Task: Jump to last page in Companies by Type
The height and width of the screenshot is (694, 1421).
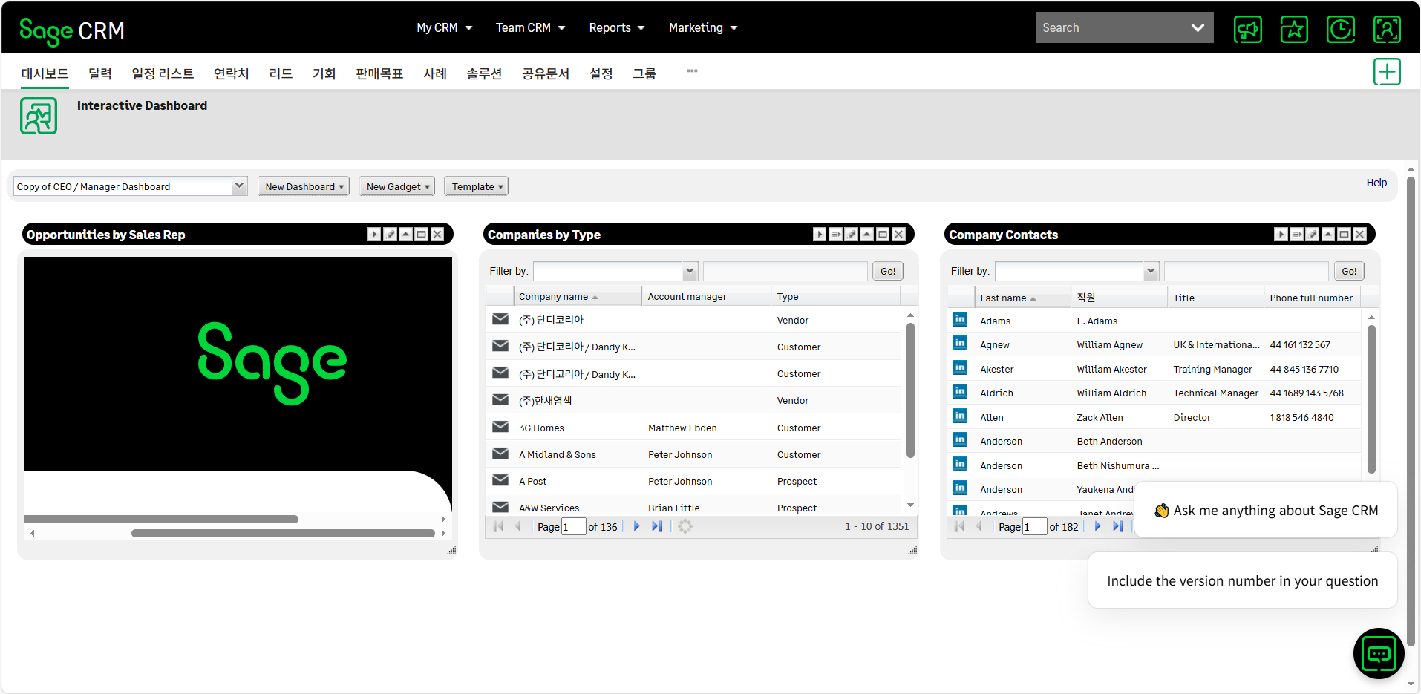Action: point(657,526)
